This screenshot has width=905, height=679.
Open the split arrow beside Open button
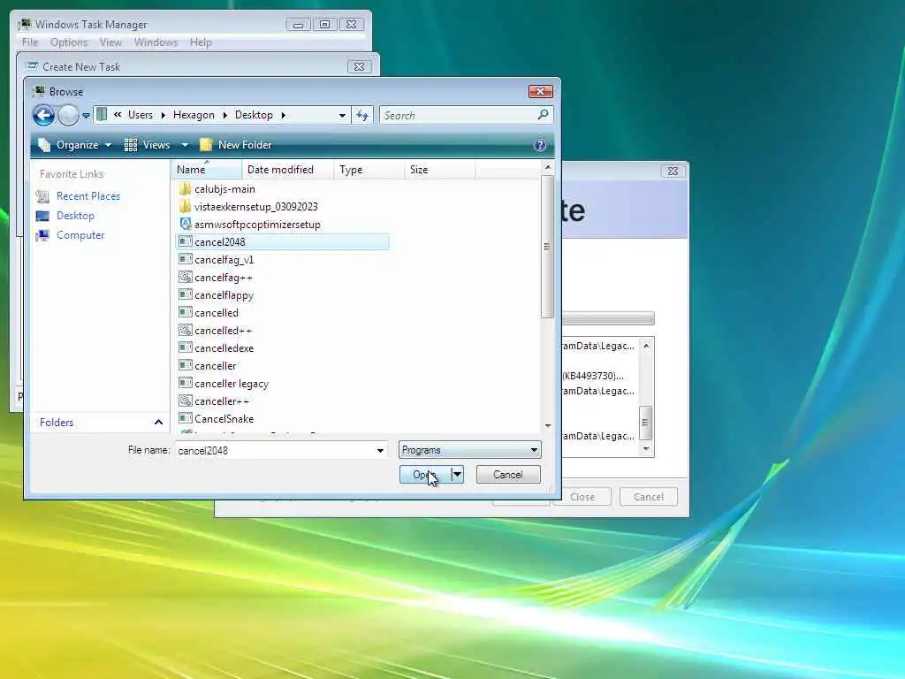point(457,475)
